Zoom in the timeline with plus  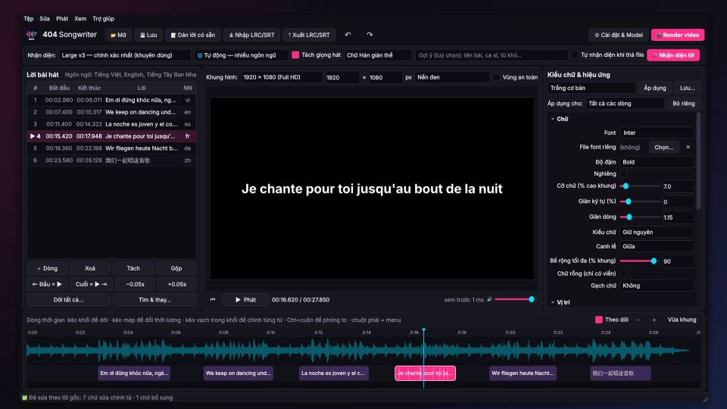(654, 320)
